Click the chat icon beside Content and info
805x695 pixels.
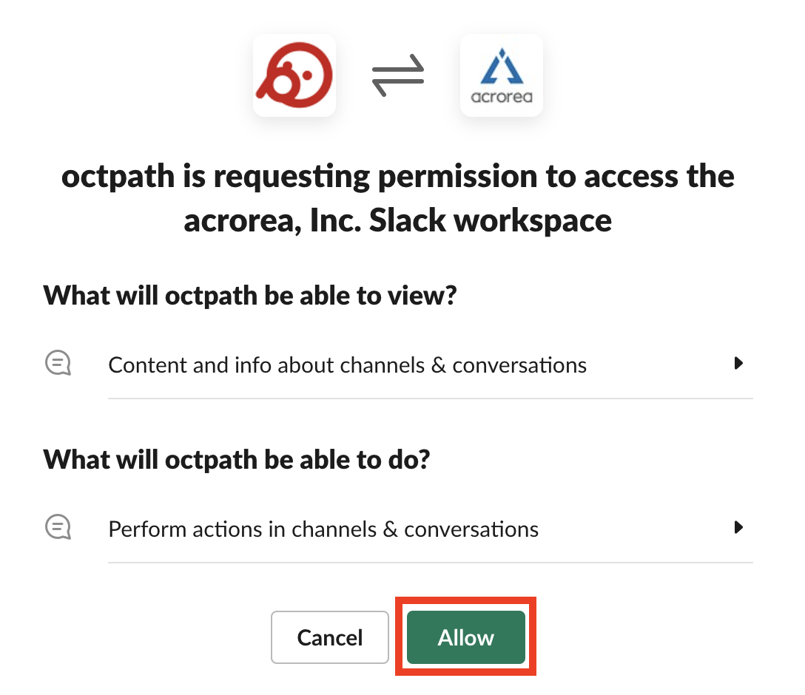(58, 363)
